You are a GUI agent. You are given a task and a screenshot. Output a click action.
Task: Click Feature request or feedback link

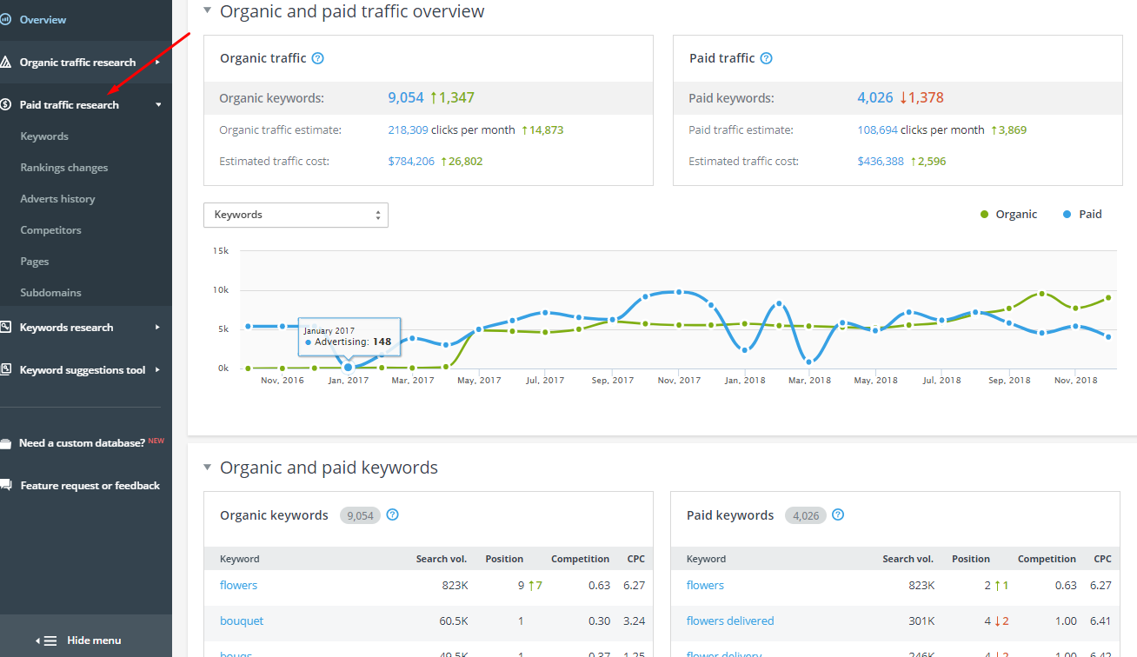coord(90,486)
